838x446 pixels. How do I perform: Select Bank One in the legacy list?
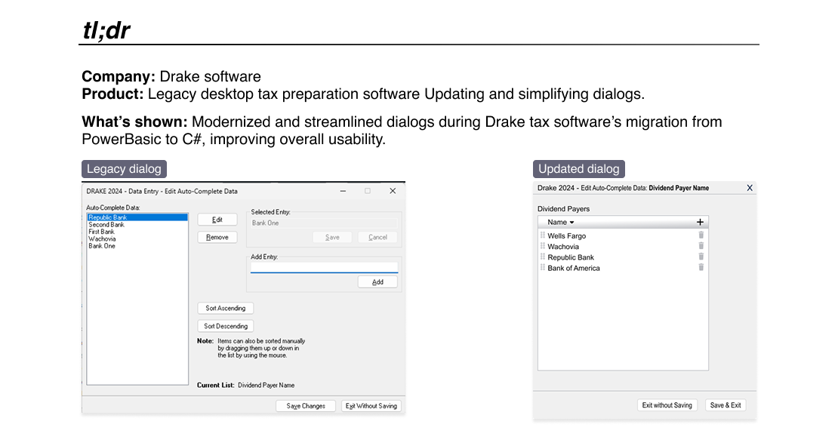coord(102,246)
